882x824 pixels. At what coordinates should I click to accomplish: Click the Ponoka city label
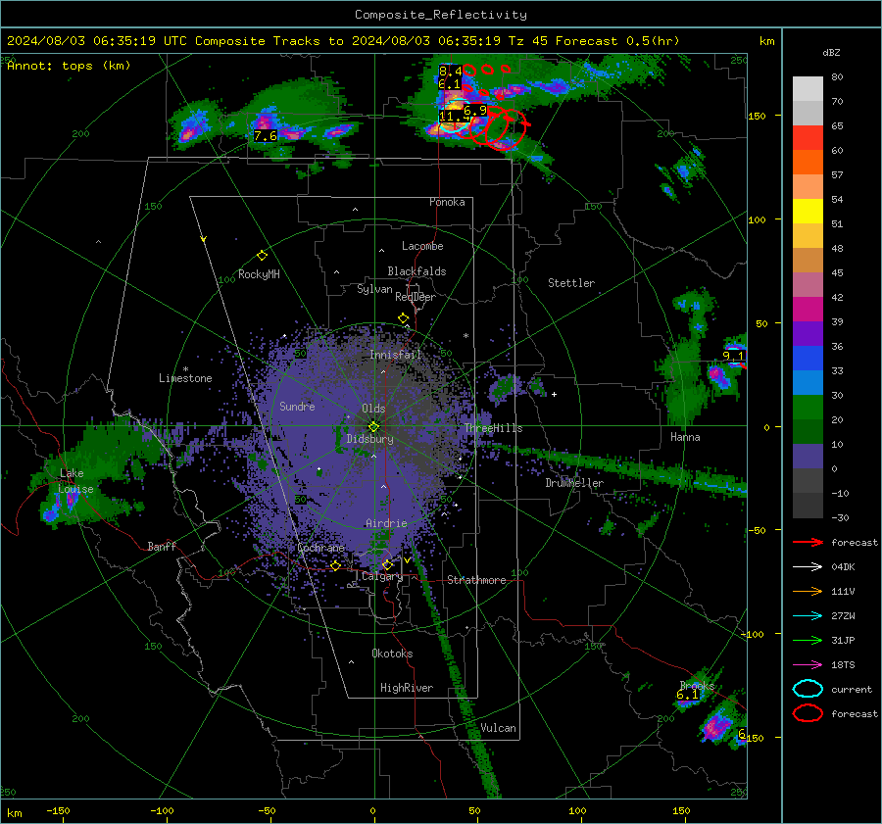coord(447,202)
